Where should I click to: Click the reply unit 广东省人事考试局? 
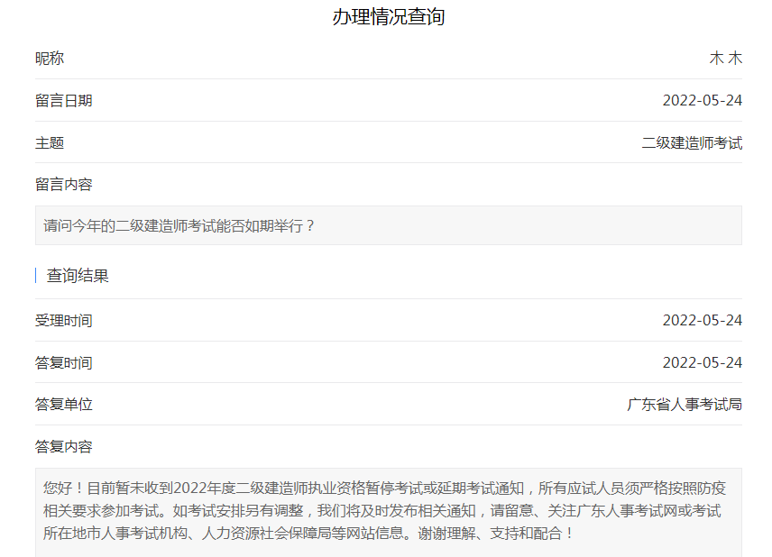point(685,405)
